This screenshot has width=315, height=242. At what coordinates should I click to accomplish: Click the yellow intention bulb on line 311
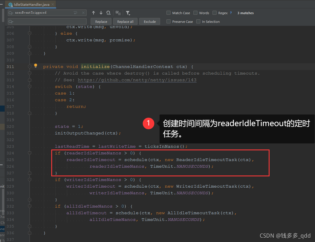pyautogui.click(x=36, y=65)
